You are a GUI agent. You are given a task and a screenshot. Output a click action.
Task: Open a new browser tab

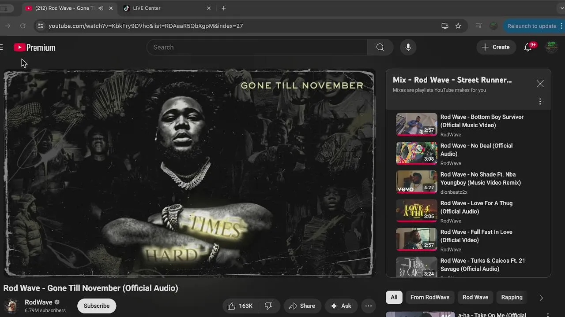coord(223,8)
